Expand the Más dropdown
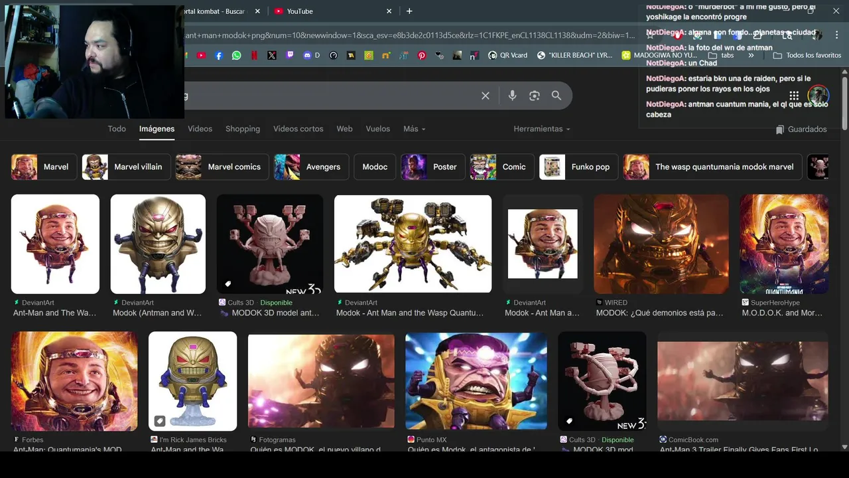Screen dimensions: 849x478 pos(415,129)
